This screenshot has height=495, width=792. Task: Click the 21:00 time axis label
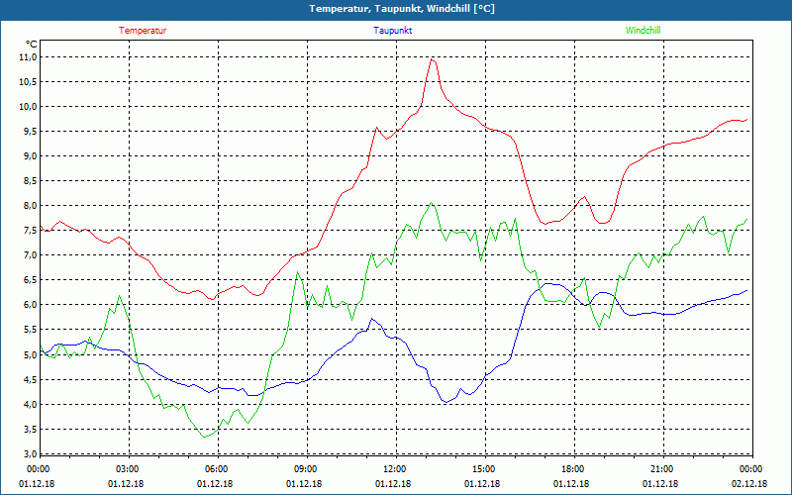click(661, 469)
